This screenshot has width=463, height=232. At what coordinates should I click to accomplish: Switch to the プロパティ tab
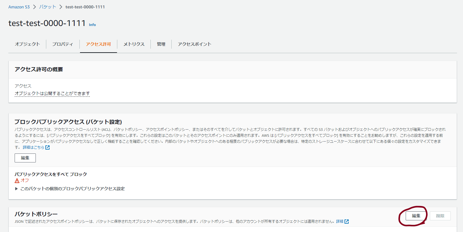point(63,44)
